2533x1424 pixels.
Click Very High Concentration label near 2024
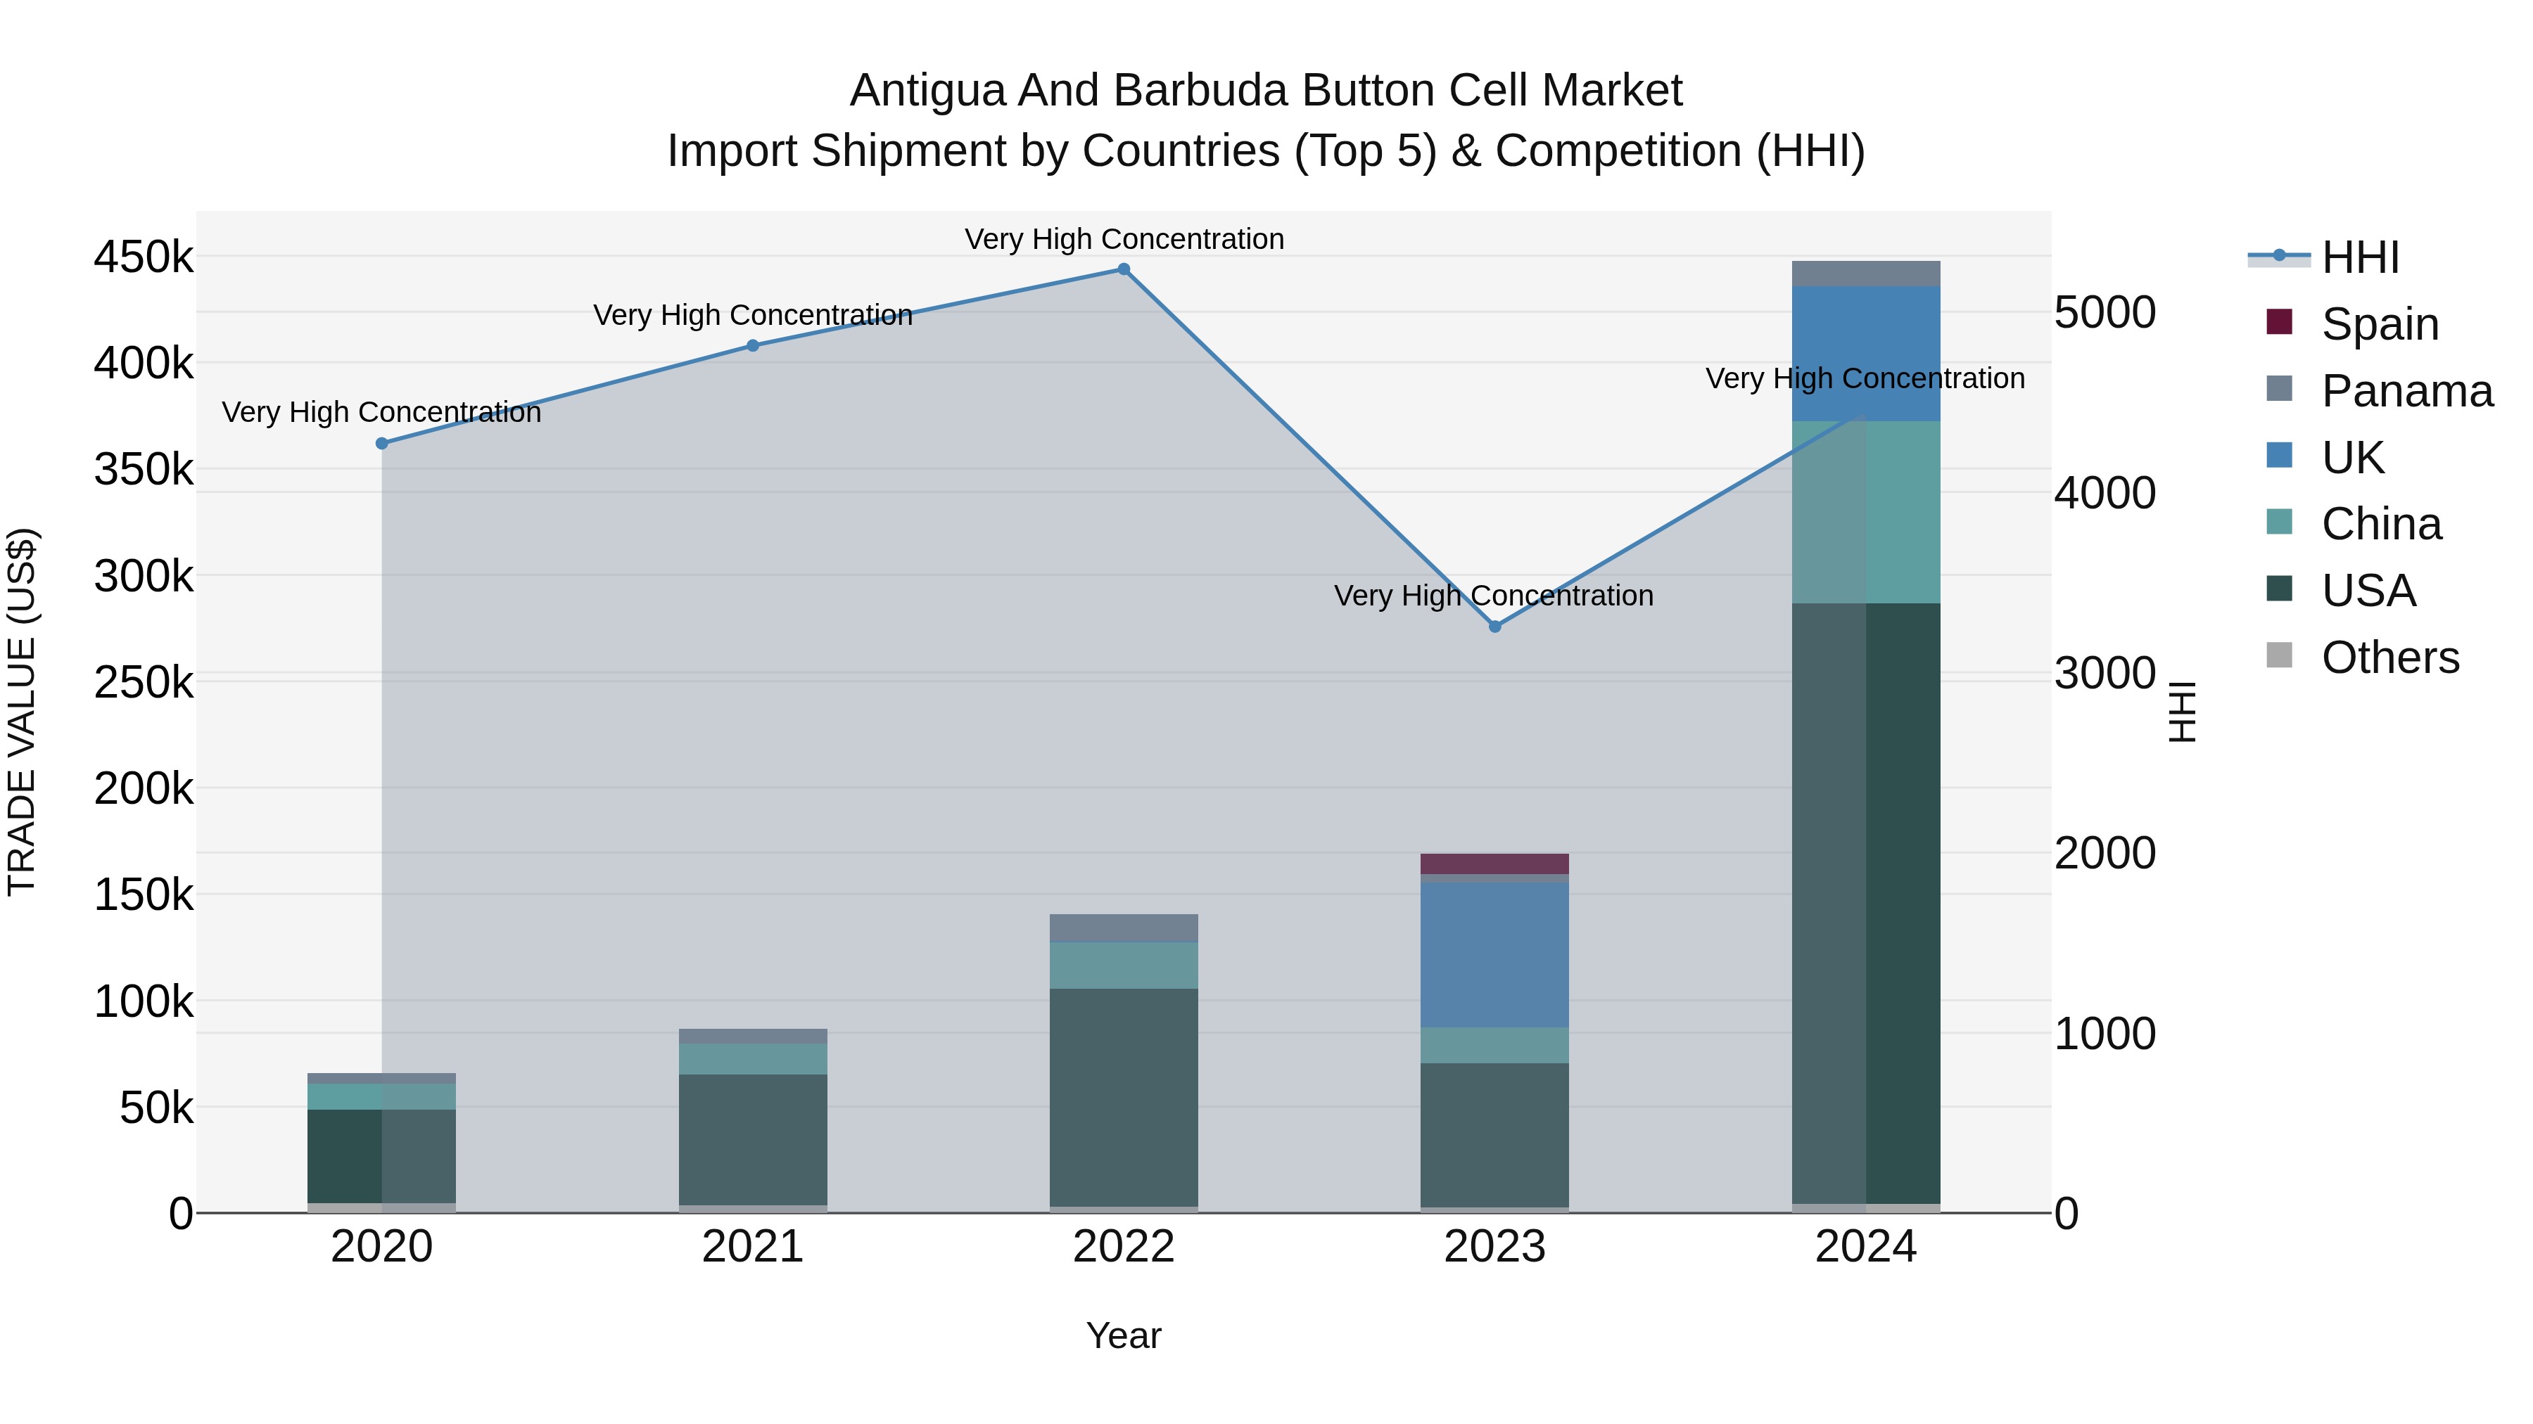[x=1865, y=378]
